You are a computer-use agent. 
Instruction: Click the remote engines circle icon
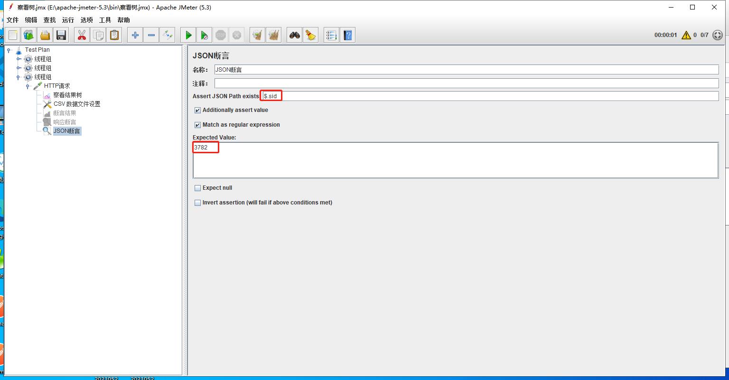tap(718, 35)
